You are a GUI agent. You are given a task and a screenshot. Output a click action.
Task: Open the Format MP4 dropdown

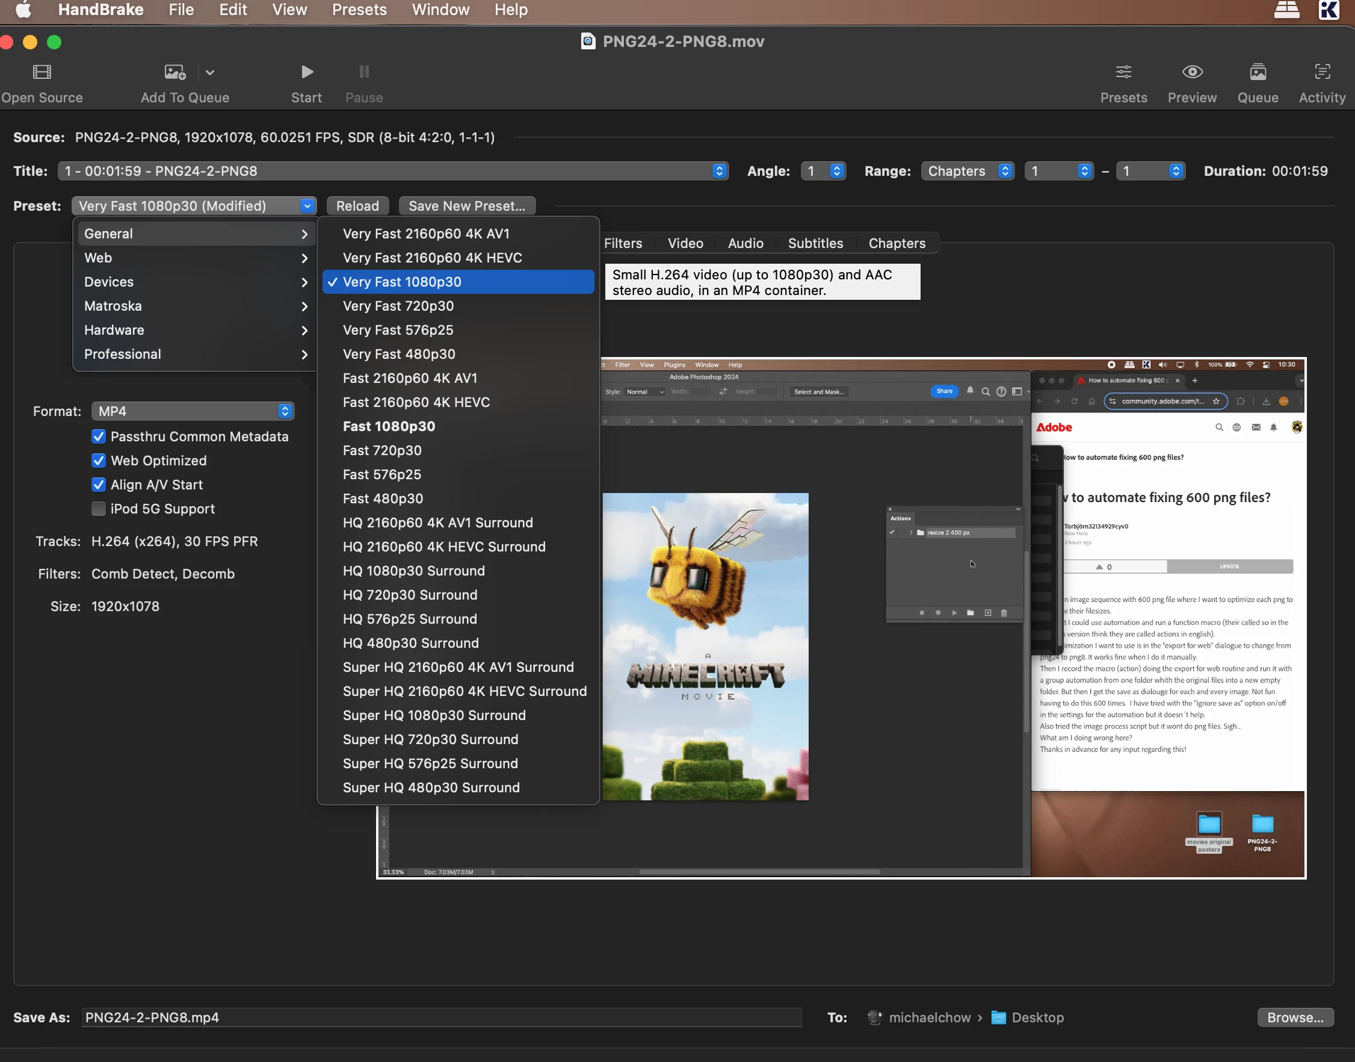[193, 411]
